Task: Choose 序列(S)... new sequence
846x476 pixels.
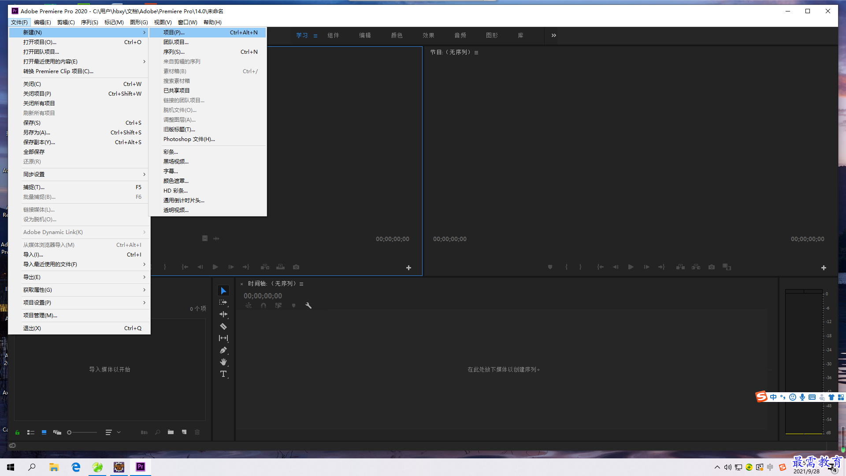Action: coord(208,52)
